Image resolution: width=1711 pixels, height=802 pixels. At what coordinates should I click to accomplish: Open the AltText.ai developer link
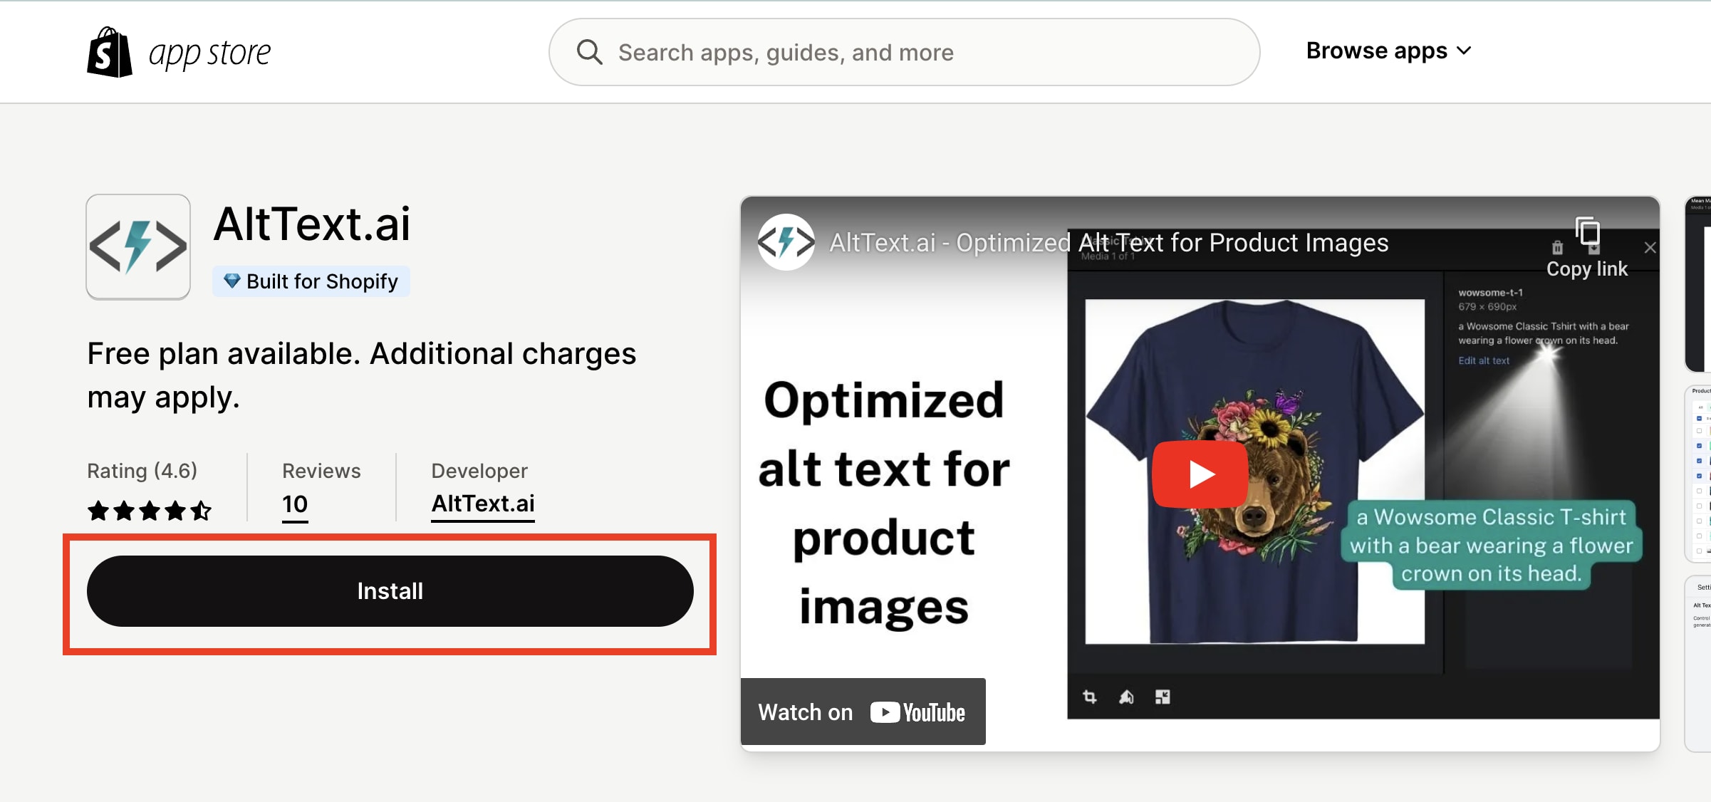pos(483,504)
